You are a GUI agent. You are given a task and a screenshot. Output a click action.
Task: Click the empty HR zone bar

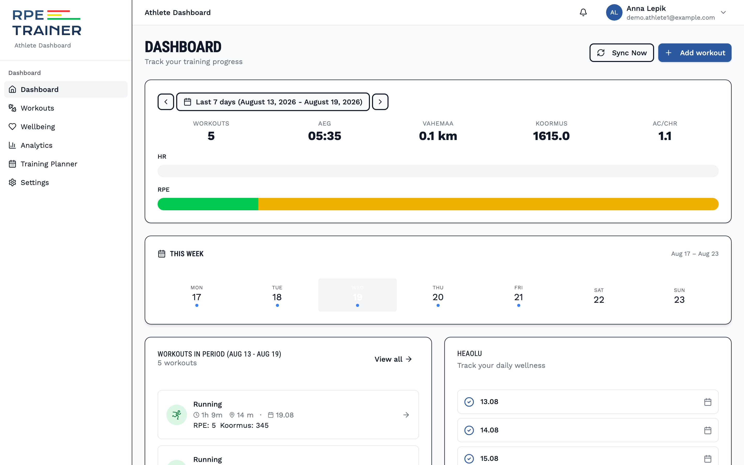coord(438,171)
